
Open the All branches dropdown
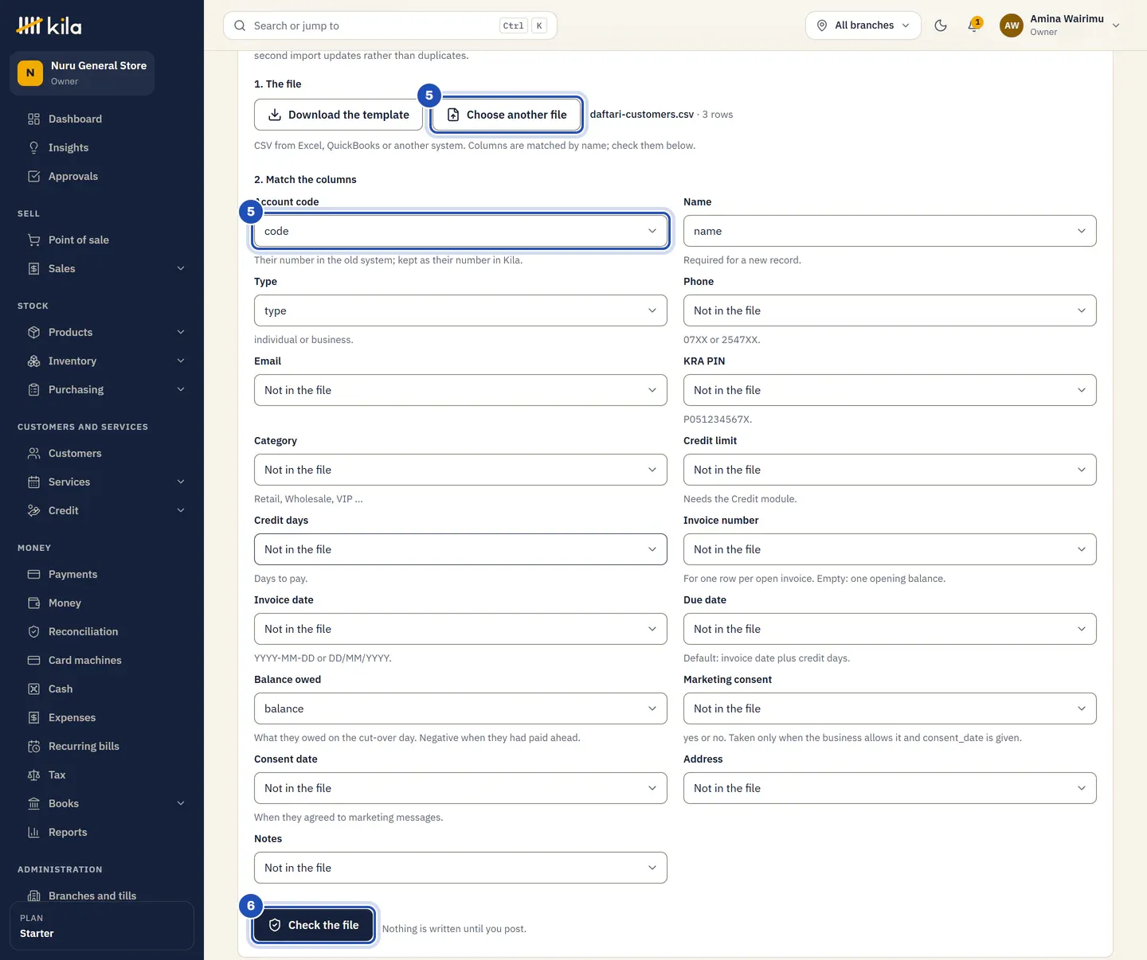tap(863, 25)
